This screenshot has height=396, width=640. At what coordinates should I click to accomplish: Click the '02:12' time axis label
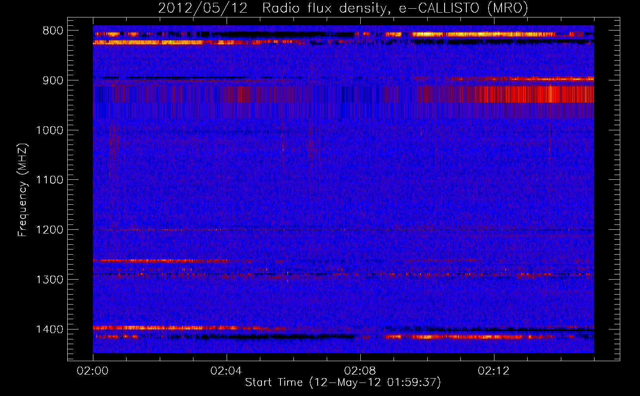494,371
